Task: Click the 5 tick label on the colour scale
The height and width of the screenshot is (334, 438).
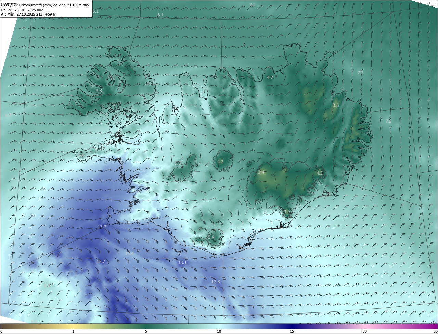Action: (x=146, y=331)
